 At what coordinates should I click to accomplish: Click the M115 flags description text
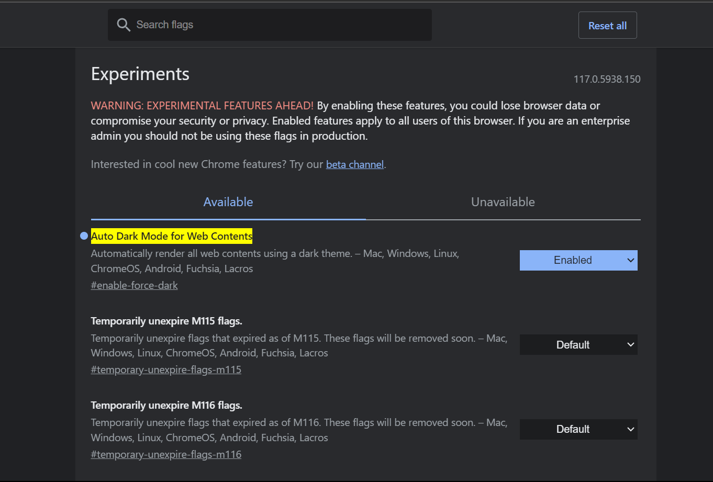pos(299,345)
